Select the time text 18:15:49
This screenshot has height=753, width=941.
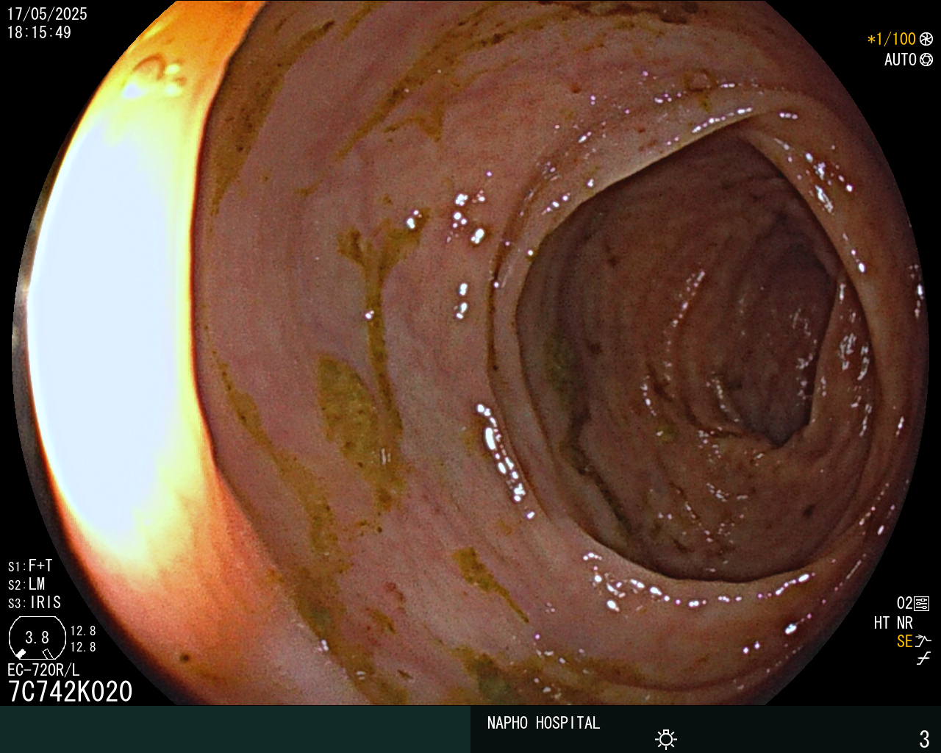39,32
